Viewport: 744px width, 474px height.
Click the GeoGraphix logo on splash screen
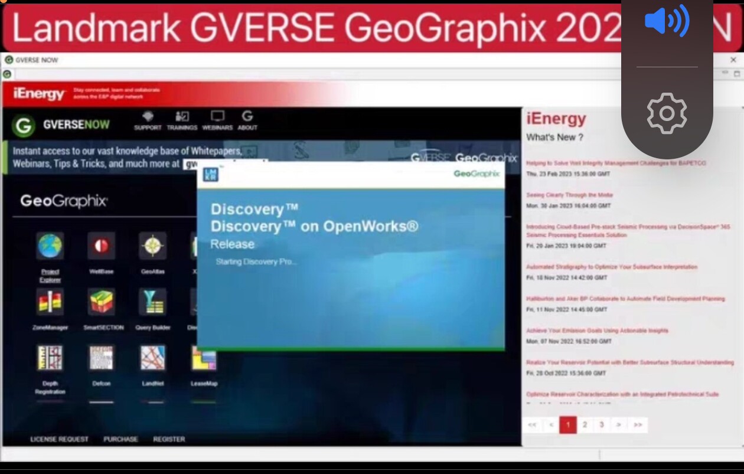477,174
